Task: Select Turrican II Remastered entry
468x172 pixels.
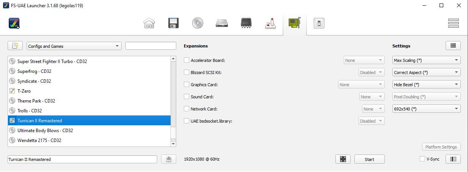Action: click(x=89, y=120)
